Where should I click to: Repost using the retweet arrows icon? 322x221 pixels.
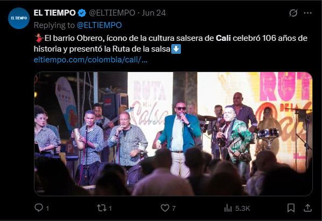pos(102,208)
